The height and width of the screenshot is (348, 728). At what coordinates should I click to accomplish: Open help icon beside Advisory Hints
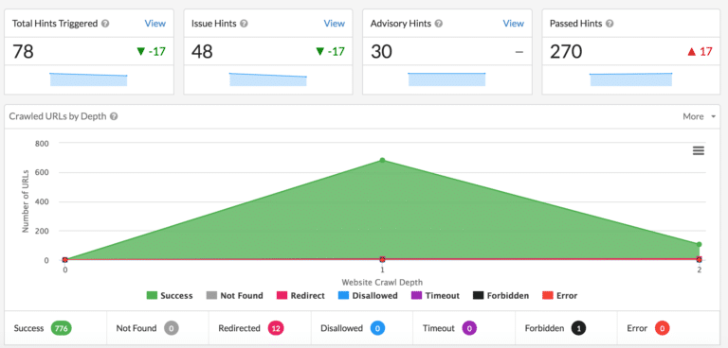click(x=439, y=24)
